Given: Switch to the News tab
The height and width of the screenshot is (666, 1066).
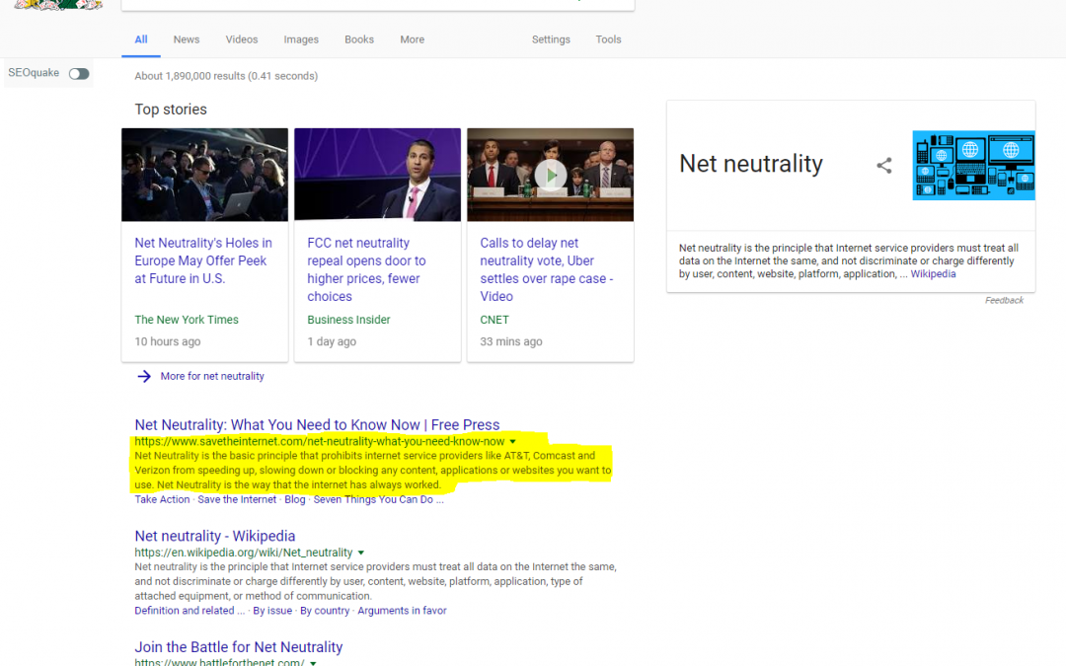Looking at the screenshot, I should 186,39.
